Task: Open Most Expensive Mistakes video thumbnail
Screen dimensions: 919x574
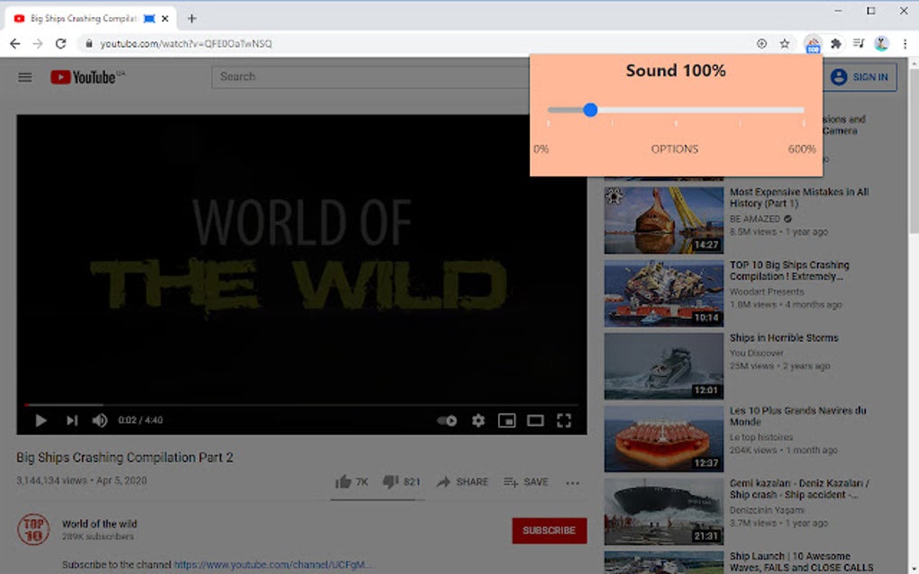Action: [663, 220]
